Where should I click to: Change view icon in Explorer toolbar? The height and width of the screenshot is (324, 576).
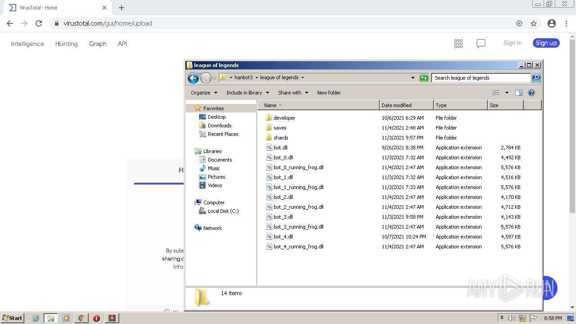coord(496,93)
